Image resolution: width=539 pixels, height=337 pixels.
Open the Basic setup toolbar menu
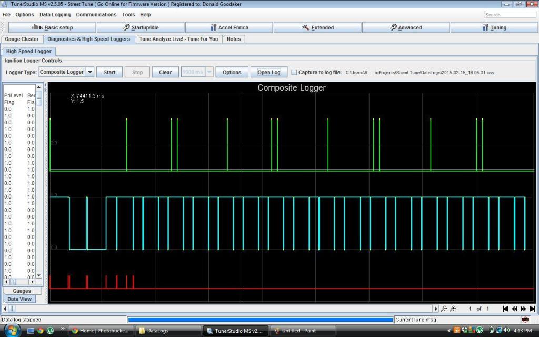52,27
